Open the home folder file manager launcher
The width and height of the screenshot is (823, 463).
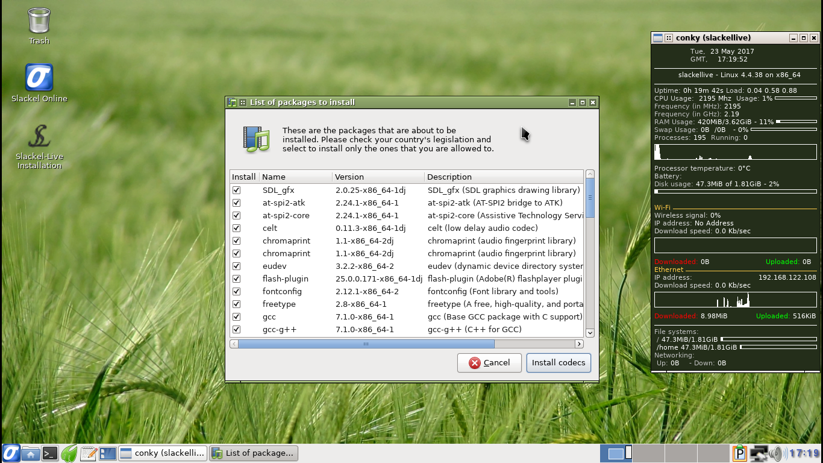pos(31,453)
